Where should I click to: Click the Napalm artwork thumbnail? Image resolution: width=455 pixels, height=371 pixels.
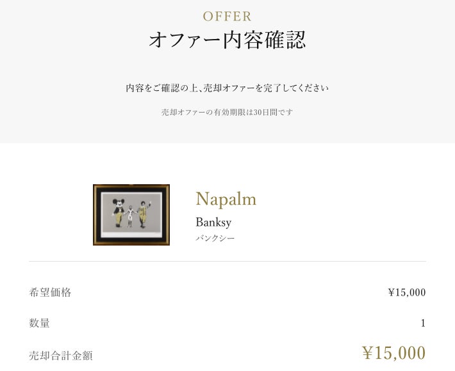click(x=131, y=215)
